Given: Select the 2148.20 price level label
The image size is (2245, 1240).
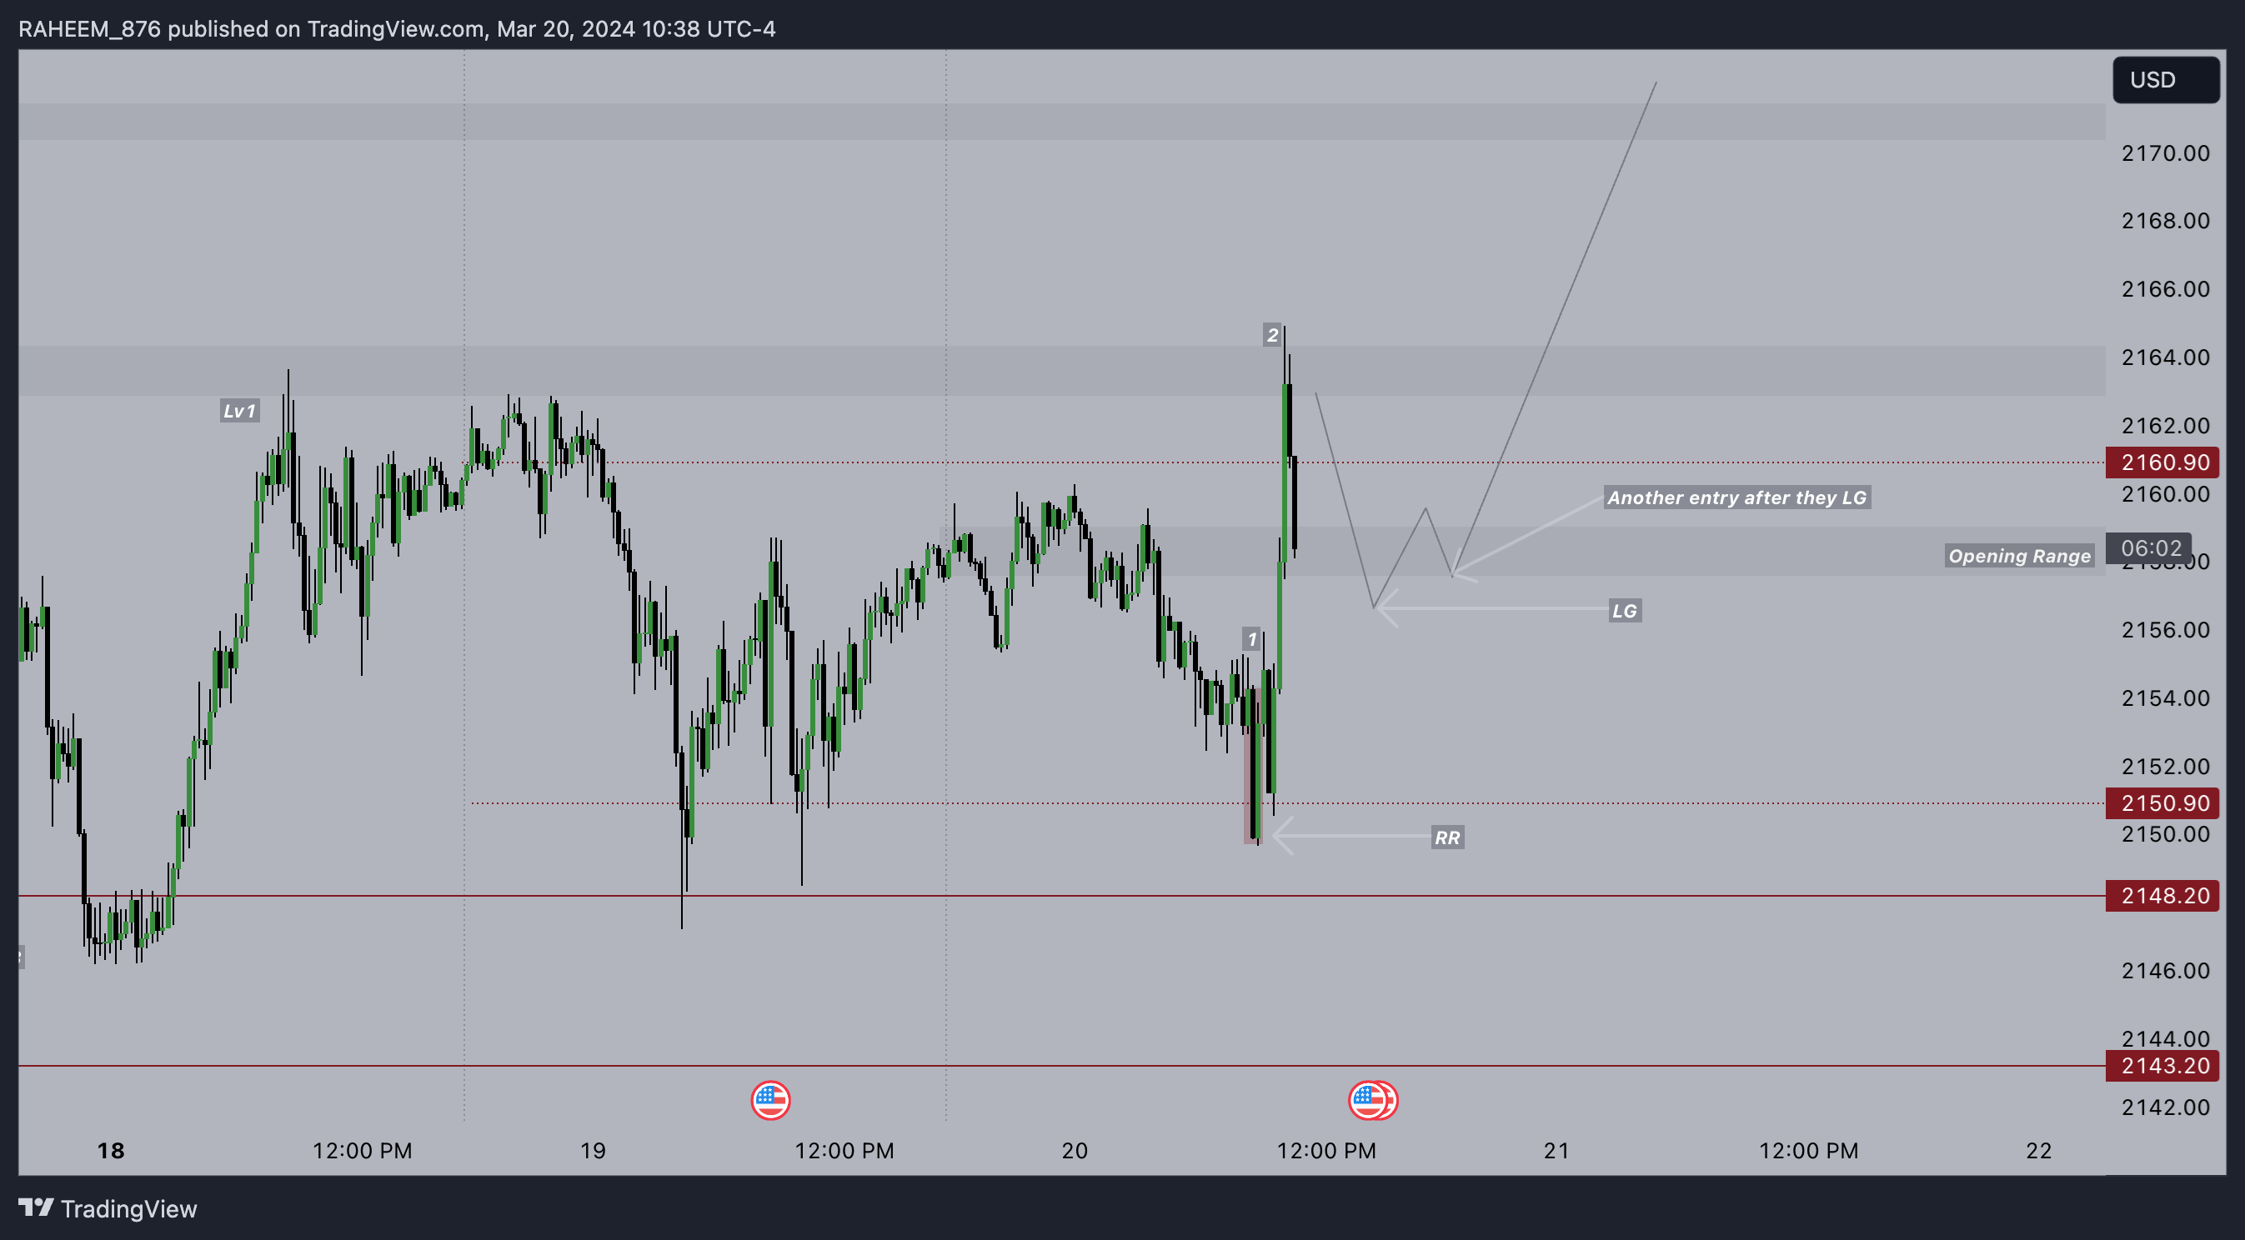Looking at the screenshot, I should [2162, 895].
